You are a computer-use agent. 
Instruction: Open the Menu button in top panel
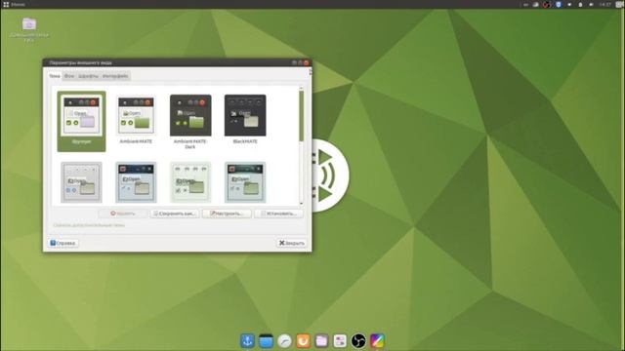[x=14, y=4]
